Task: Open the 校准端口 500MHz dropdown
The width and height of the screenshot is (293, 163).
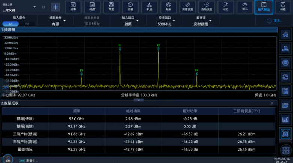Action: click(165, 21)
